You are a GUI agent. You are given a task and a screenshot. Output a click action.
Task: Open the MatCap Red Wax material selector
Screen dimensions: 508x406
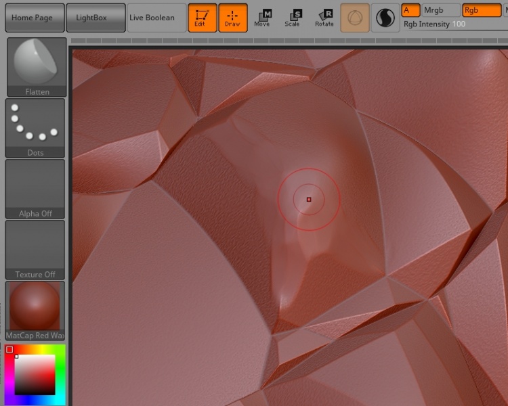pos(35,311)
